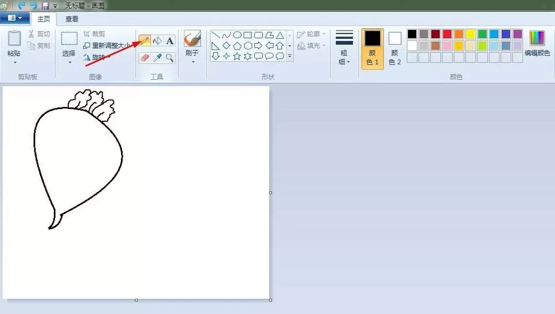Choose the Four-point star shape
Image resolution: width=555 pixels, height=314 pixels.
click(226, 56)
